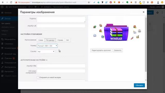Open Медиафайлы in the admin sidebar
The image size is (165, 93).
click(10, 39)
